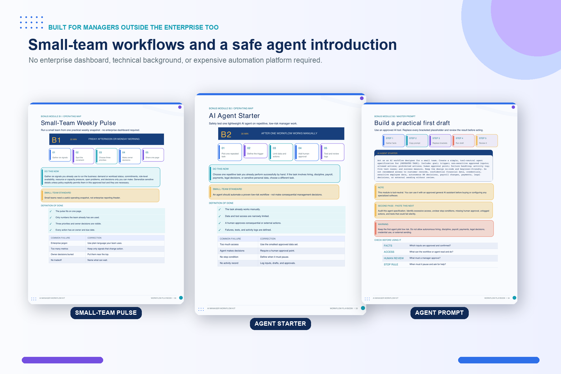This screenshot has width=561, height=374.
Task: Select step card 04 "Add human approval"
Action: tap(307, 152)
